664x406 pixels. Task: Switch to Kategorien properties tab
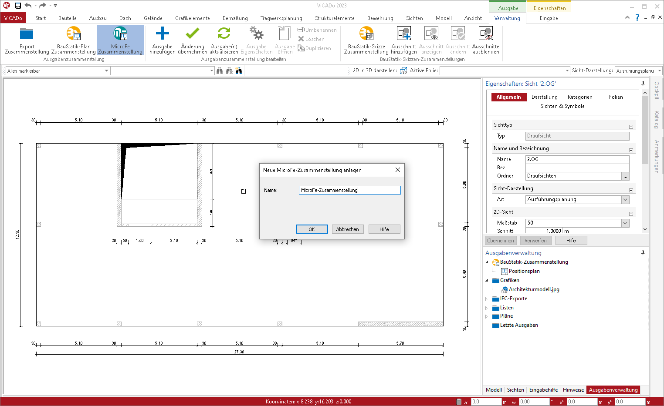(579, 97)
